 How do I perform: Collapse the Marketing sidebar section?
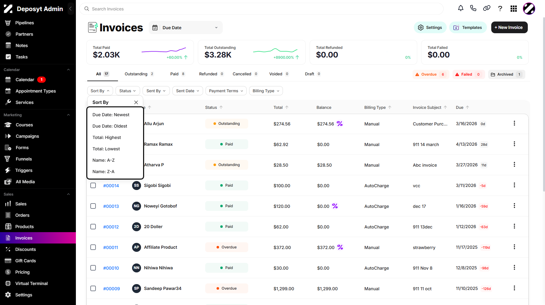(69, 115)
